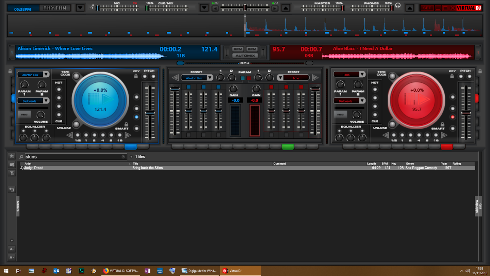Viewport: 490px width, 276px height.
Task: Open Firefox VIRTUAL DJ SOFTW taskbar item
Action: tap(121, 271)
